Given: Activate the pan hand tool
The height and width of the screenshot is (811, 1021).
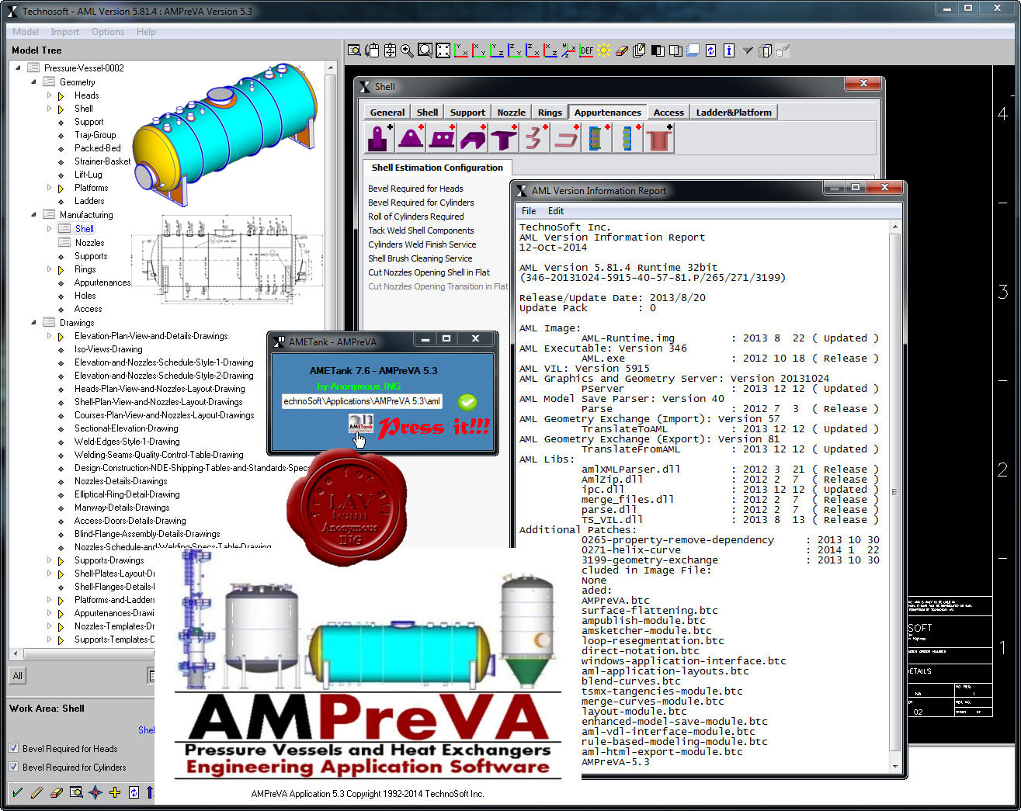Looking at the screenshot, I should (372, 50).
